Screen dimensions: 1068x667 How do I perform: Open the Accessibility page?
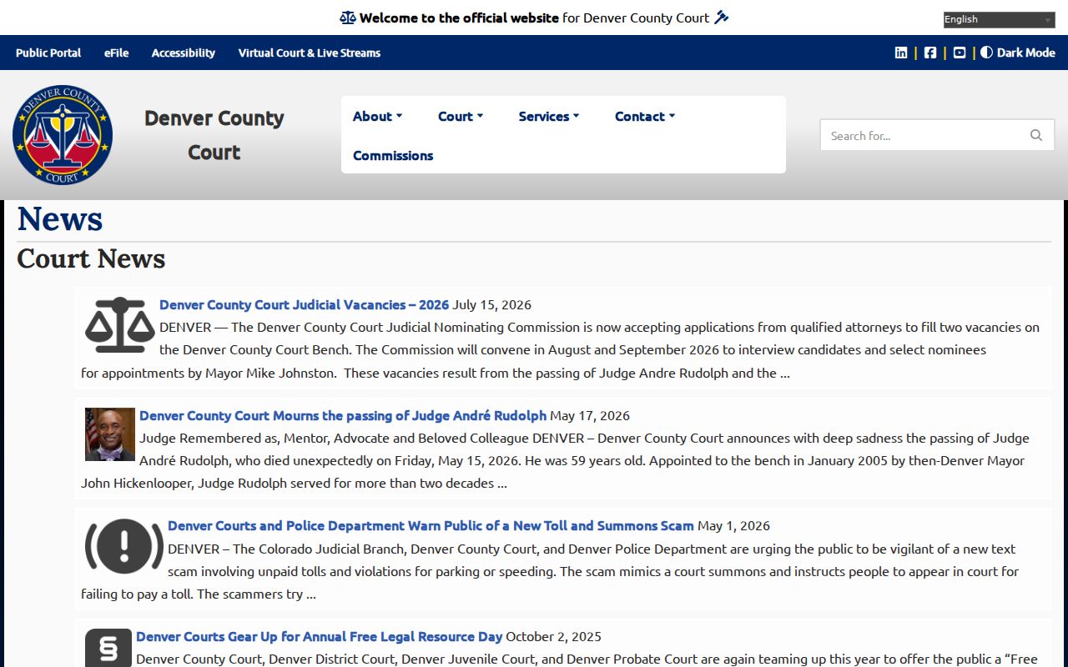[184, 53]
